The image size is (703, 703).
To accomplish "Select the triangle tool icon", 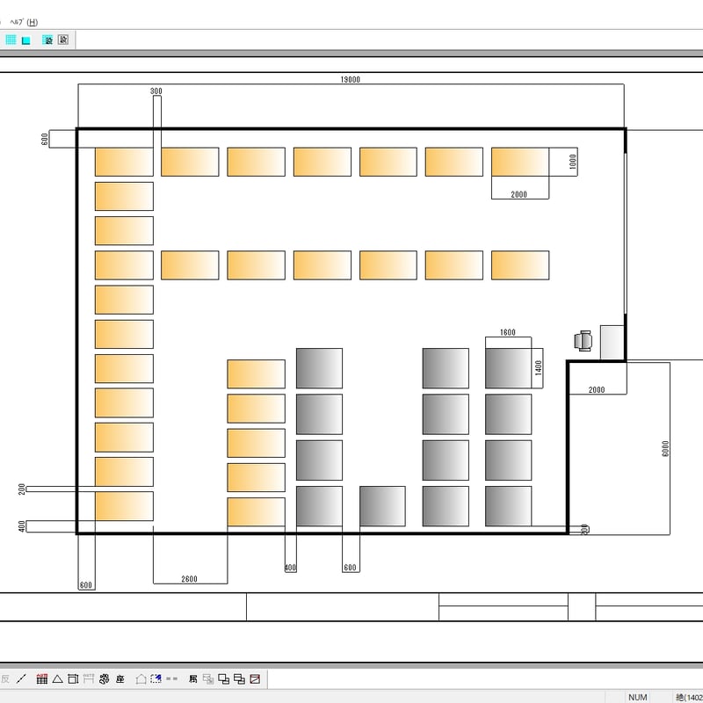I will pos(57,678).
